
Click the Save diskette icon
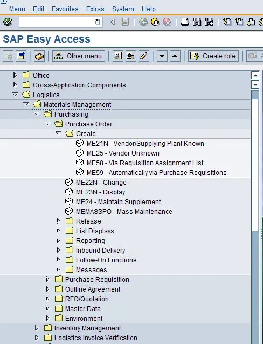(x=125, y=22)
